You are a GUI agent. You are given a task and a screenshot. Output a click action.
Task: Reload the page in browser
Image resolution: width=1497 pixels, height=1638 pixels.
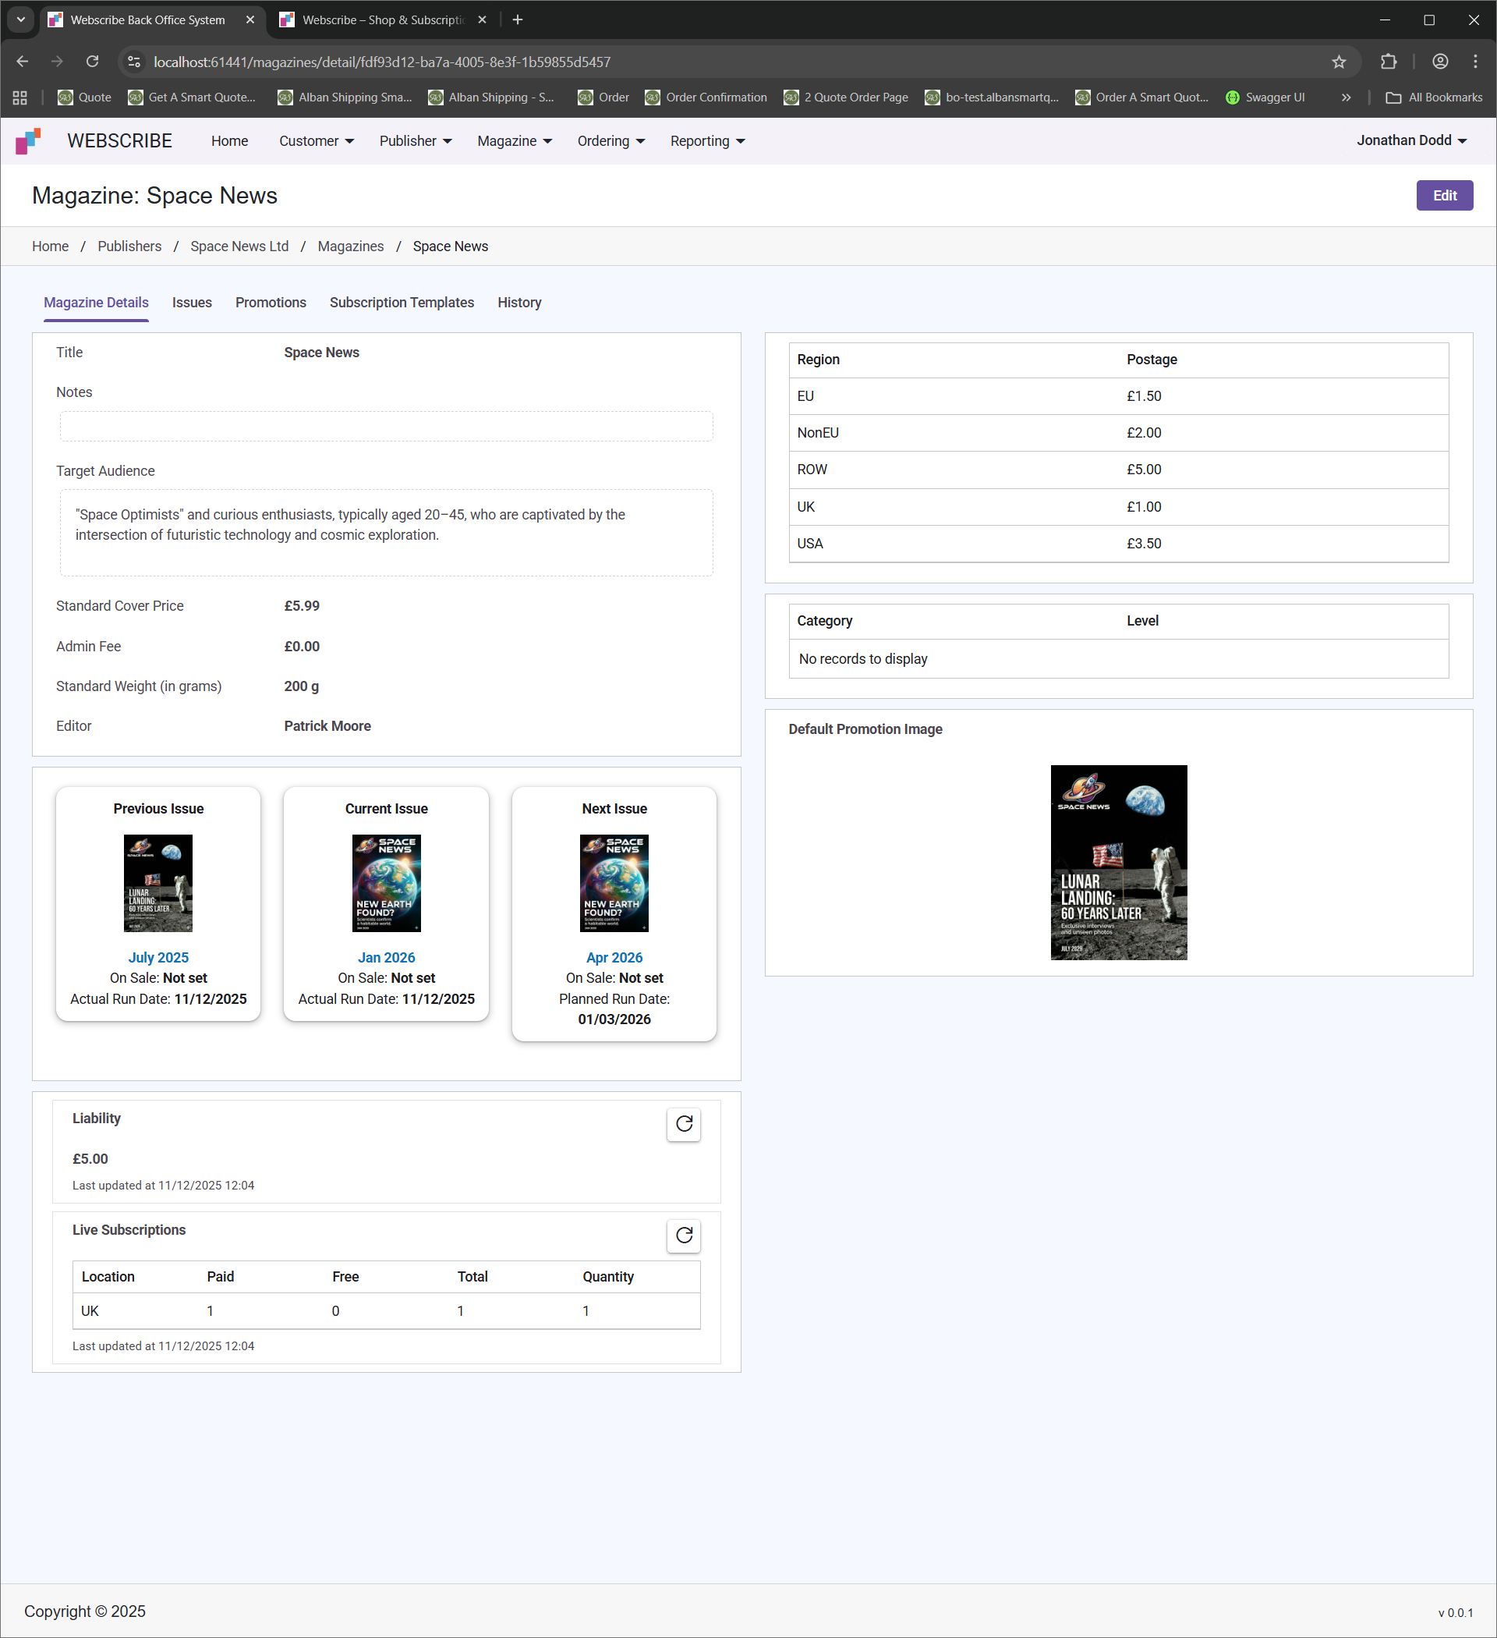coord(93,62)
